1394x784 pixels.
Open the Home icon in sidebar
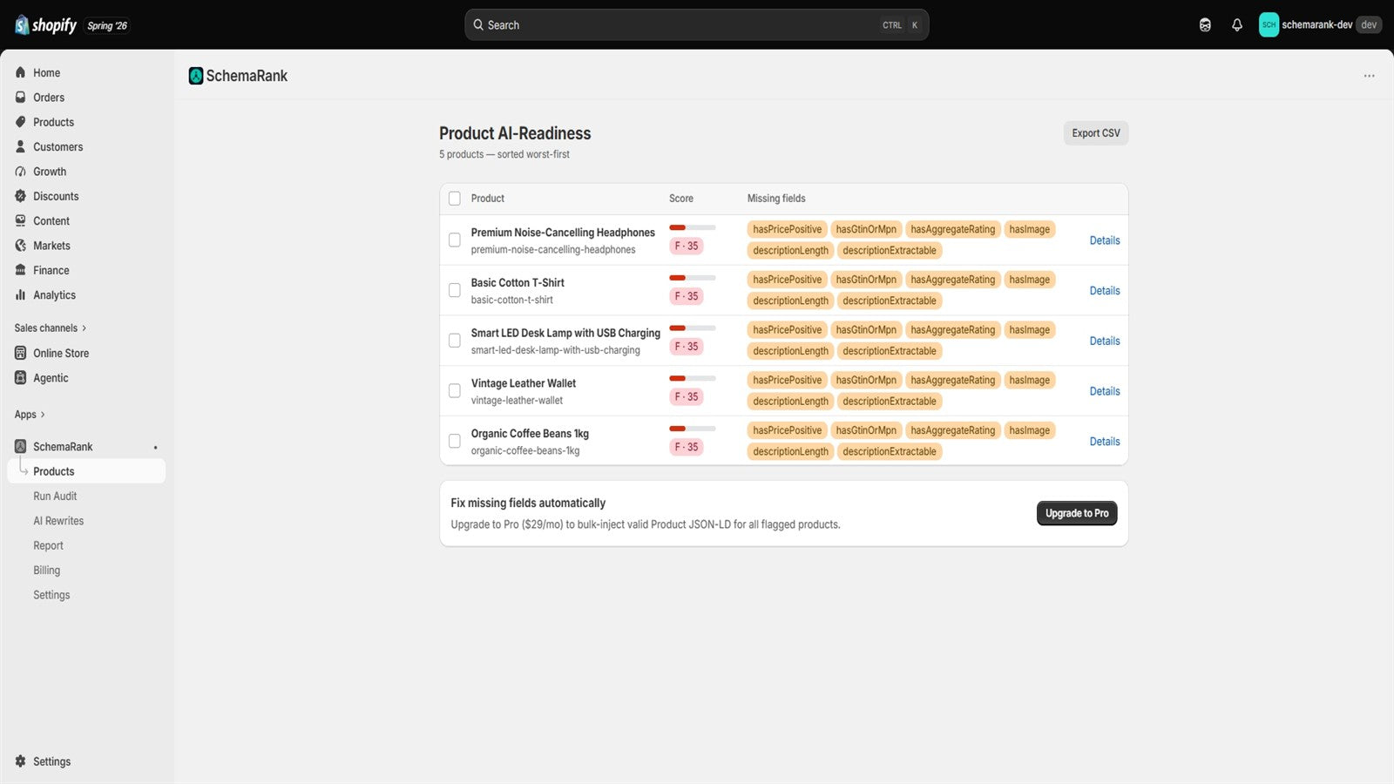point(20,72)
